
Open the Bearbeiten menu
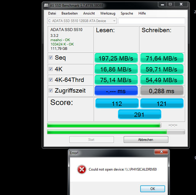(x=70, y=13)
